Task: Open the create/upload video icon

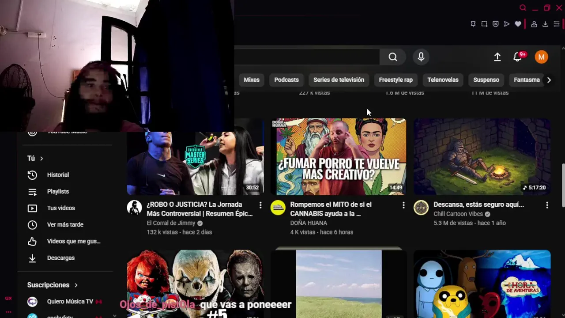Action: click(x=497, y=57)
